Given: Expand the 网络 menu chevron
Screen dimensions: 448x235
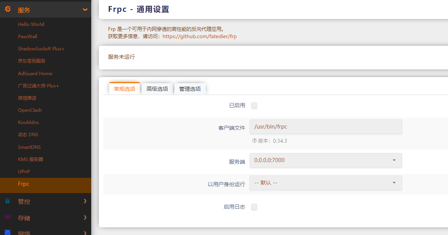Looking at the screenshot, I should [x=85, y=232].
